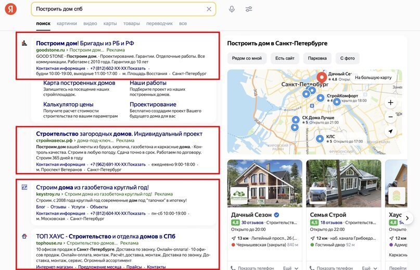Click the tophouse.ru favicon
The image size is (420, 270).
(24, 236)
